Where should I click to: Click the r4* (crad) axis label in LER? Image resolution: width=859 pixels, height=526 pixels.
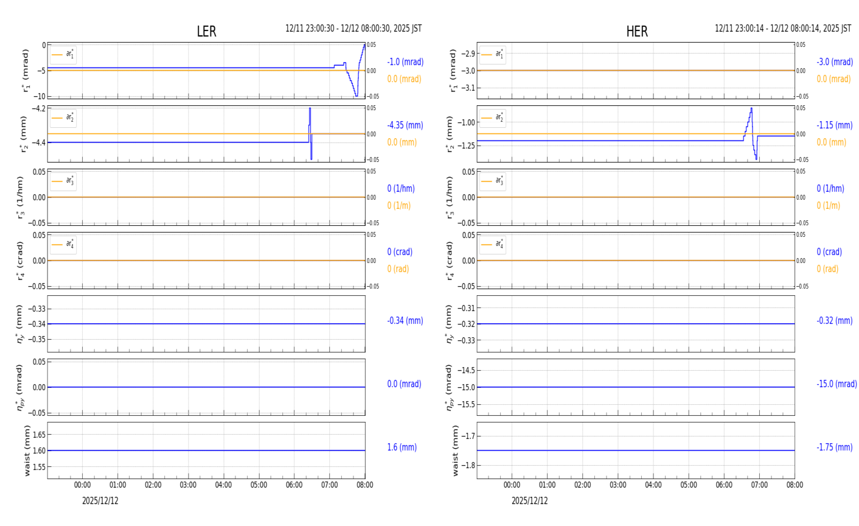pos(21,261)
